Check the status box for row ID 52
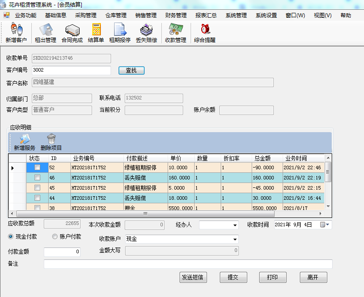Screen dimensions: 364x297 (x=38, y=168)
